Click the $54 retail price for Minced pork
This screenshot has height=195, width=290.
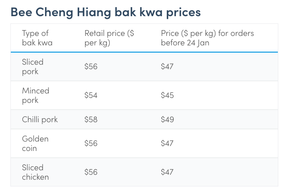[x=91, y=95]
